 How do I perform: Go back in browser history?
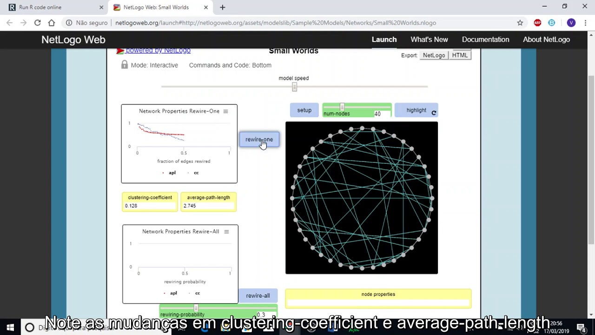tap(10, 23)
